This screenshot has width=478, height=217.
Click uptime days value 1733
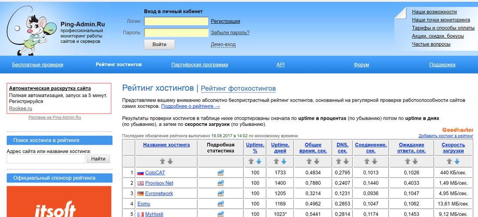tap(280, 173)
